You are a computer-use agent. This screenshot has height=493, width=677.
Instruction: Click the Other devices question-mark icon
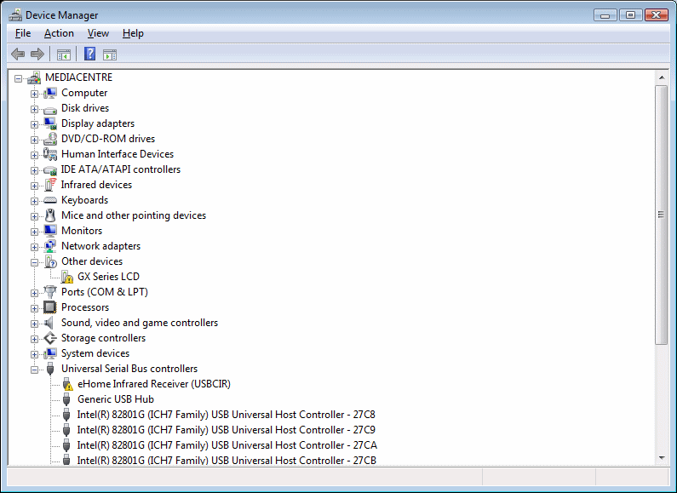(x=50, y=261)
